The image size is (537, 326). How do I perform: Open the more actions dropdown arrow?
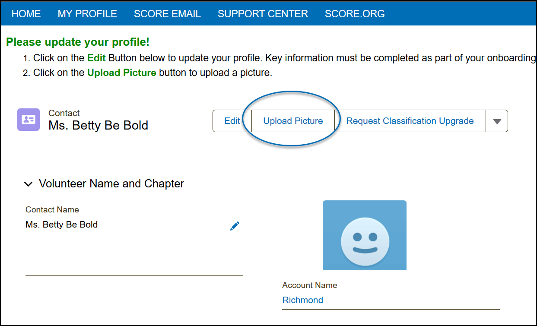[x=497, y=121]
